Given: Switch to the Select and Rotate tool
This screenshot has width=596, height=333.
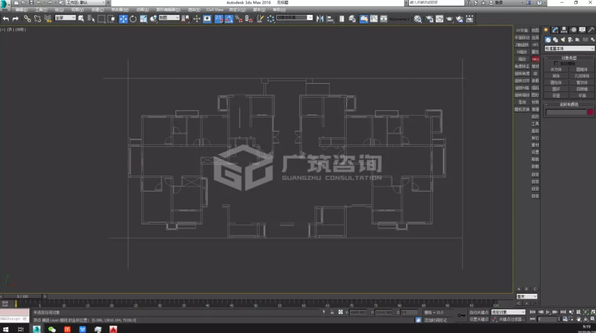Looking at the screenshot, I should (x=133, y=19).
